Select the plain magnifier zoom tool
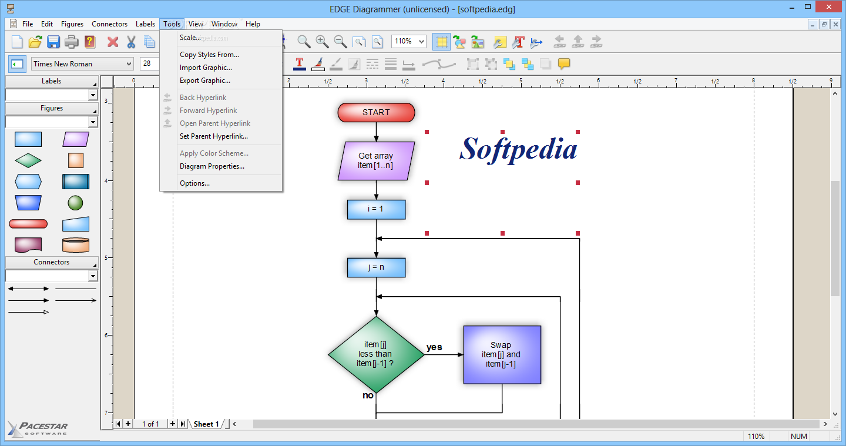 pyautogui.click(x=304, y=42)
